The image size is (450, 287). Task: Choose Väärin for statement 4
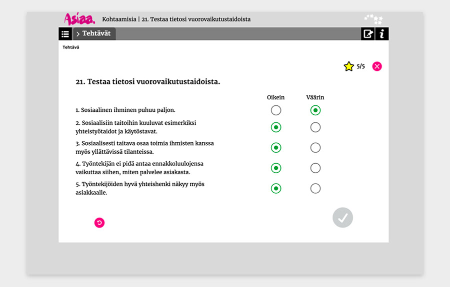(315, 168)
